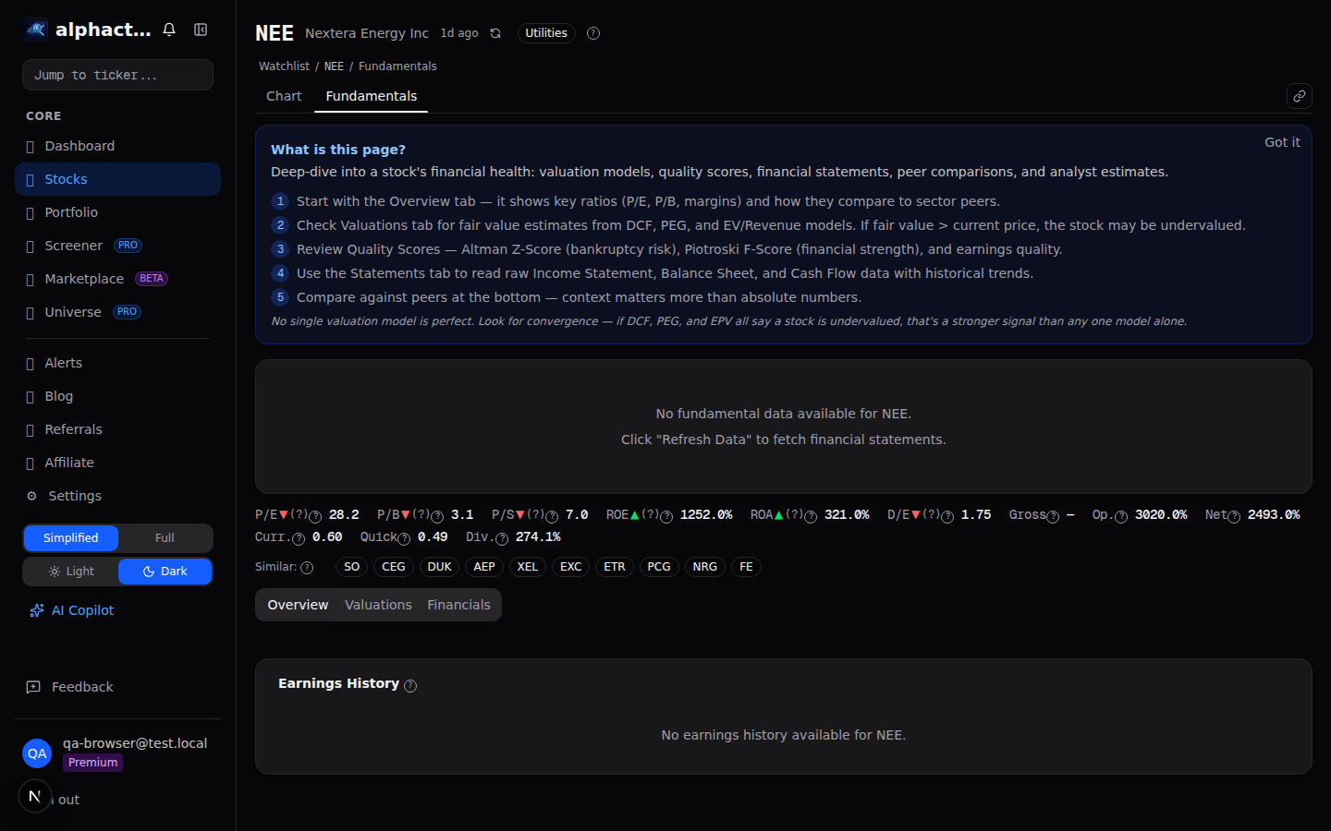
Task: Switch to Full view mode
Action: (x=165, y=538)
